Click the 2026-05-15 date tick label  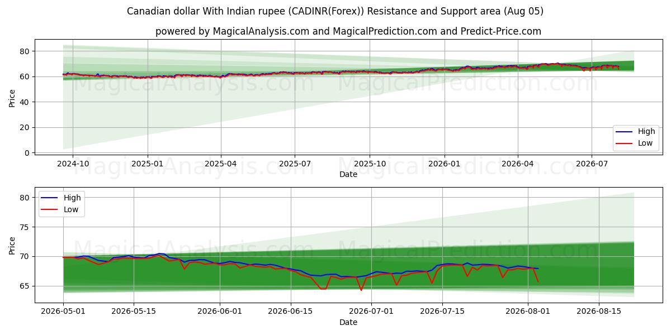134,312
